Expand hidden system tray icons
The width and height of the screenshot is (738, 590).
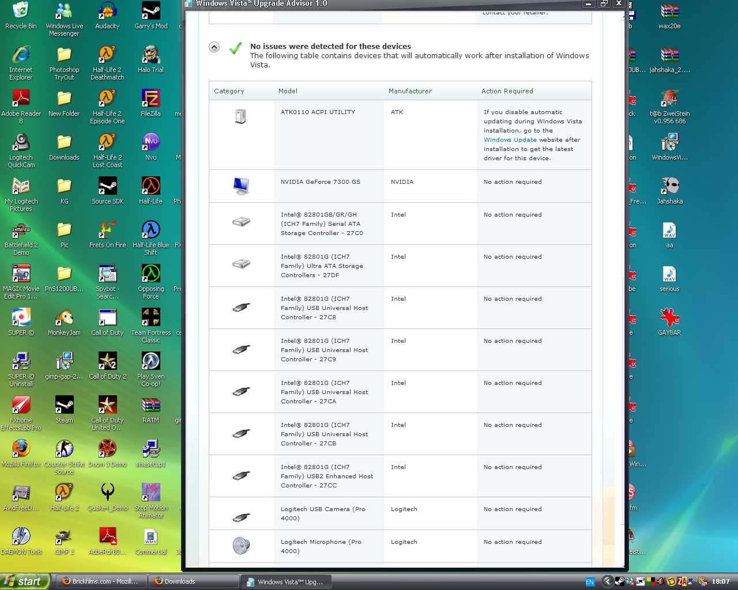click(x=607, y=581)
